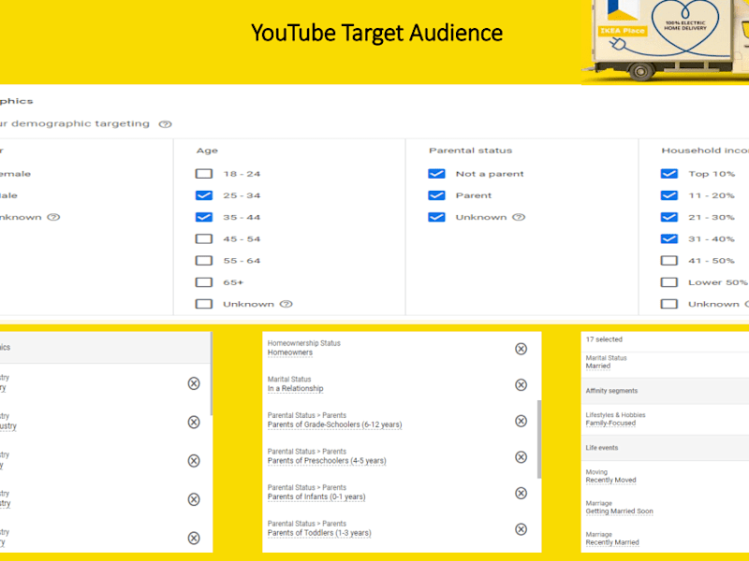Uncheck Unknown under Parental status

pyautogui.click(x=436, y=217)
